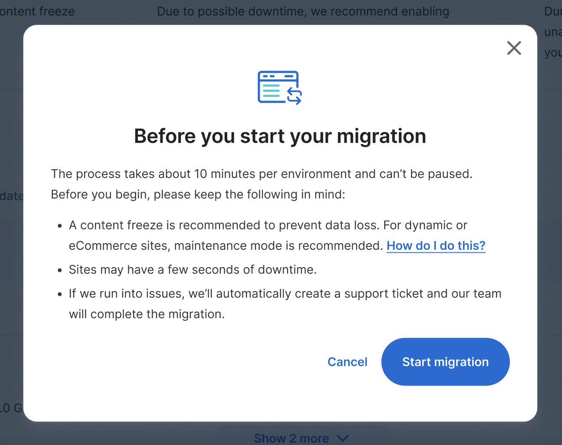Click the support ticket bullet text
Viewport: 562px width, 445px height.
coord(285,294)
